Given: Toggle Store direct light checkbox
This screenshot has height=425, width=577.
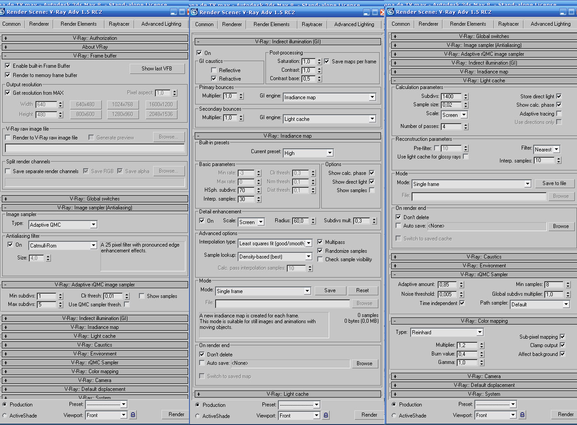Looking at the screenshot, I should (x=559, y=96).
